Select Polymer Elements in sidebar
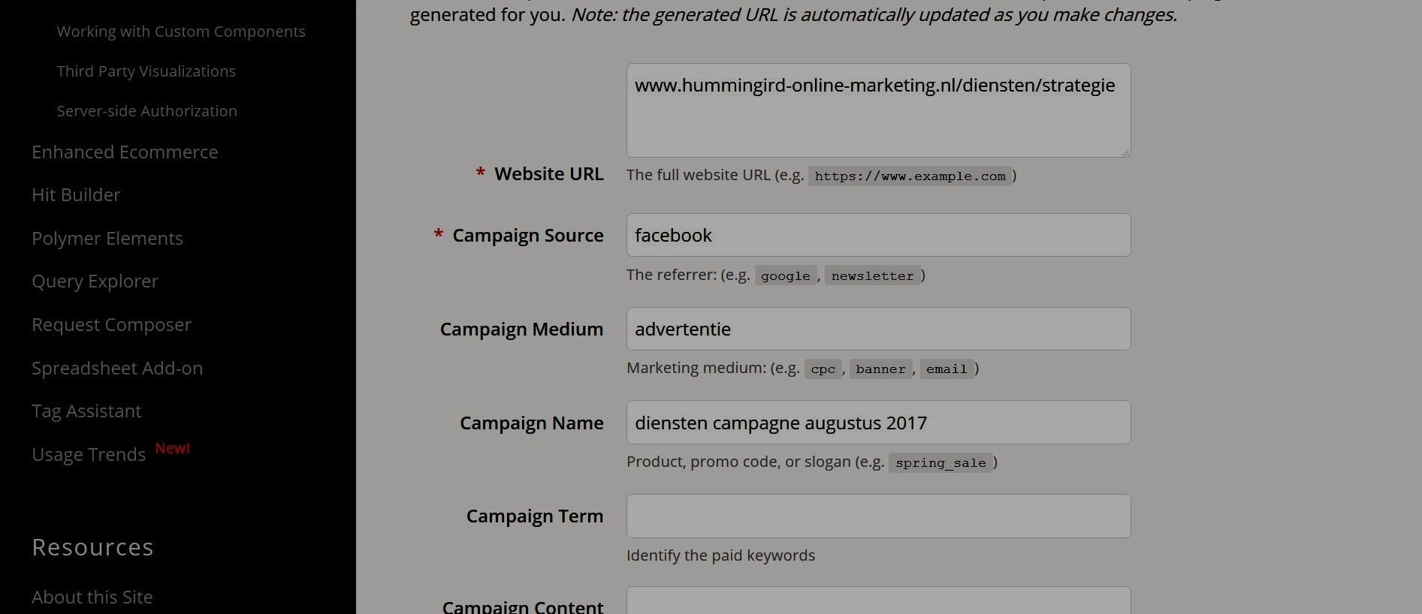 (x=107, y=239)
